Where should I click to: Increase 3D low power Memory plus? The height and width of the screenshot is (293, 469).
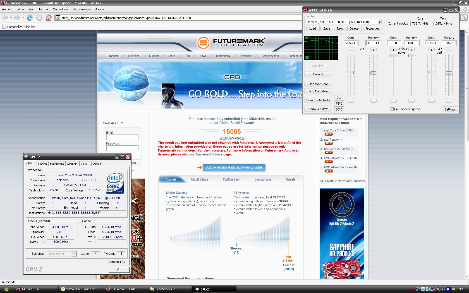pos(411,49)
